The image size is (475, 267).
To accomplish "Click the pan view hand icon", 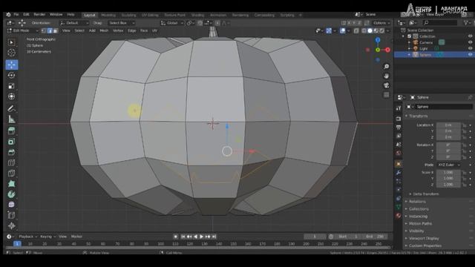I will tap(386, 76).
